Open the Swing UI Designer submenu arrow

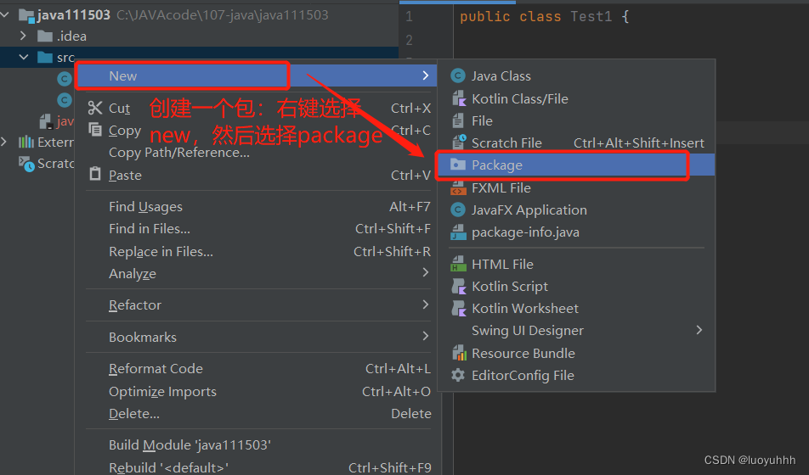point(699,330)
